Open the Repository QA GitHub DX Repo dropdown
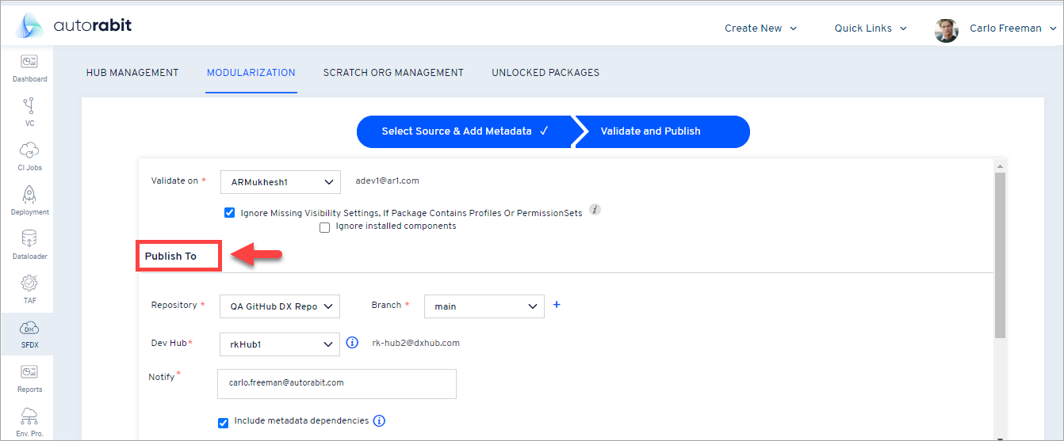The width and height of the screenshot is (1064, 441). pos(280,306)
